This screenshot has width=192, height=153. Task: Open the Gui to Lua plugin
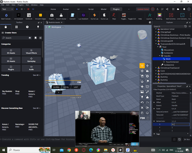pos(94,16)
